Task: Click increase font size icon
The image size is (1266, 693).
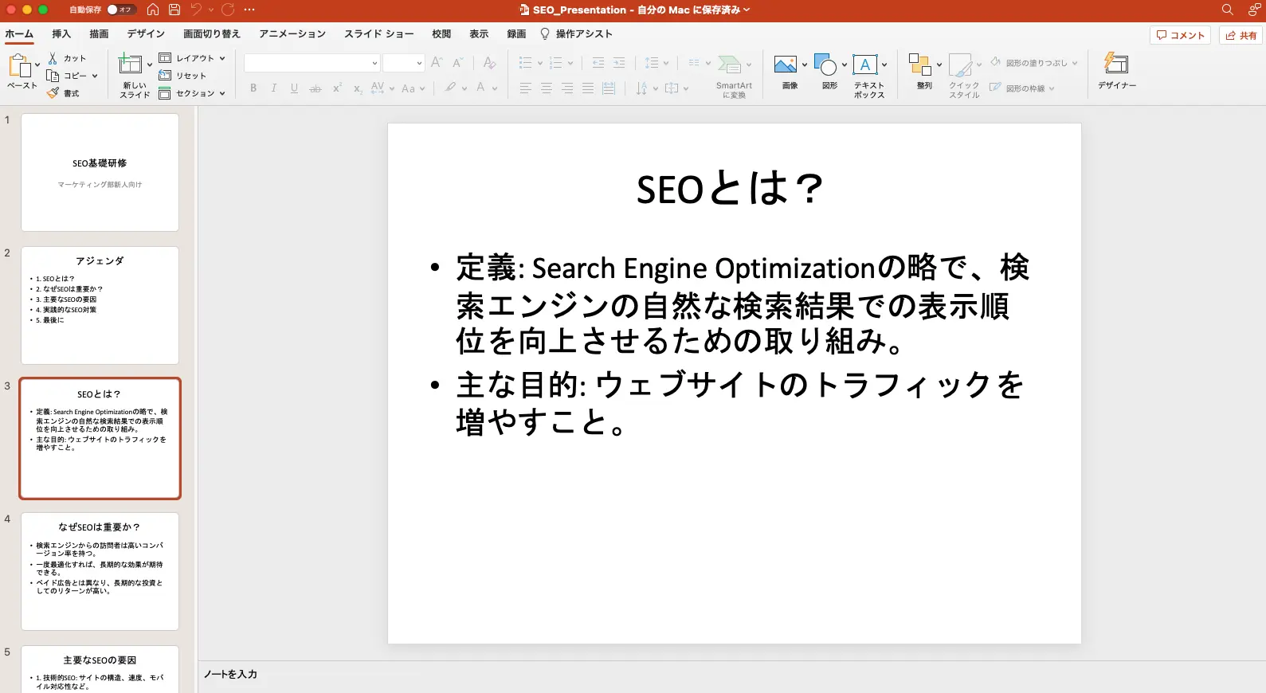Action: 437,63
